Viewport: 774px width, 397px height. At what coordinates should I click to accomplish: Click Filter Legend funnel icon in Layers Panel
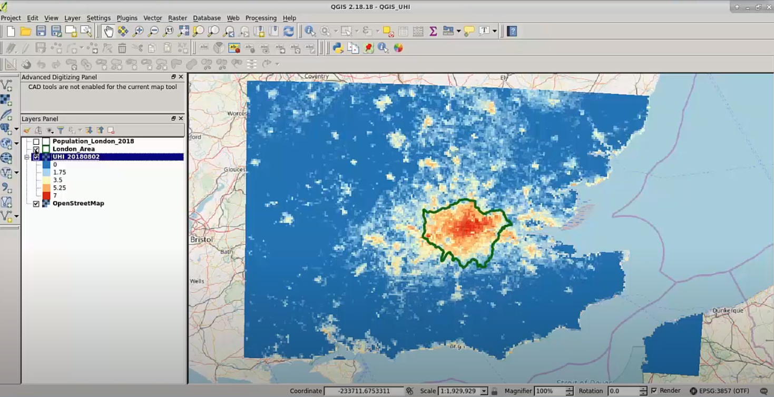61,130
